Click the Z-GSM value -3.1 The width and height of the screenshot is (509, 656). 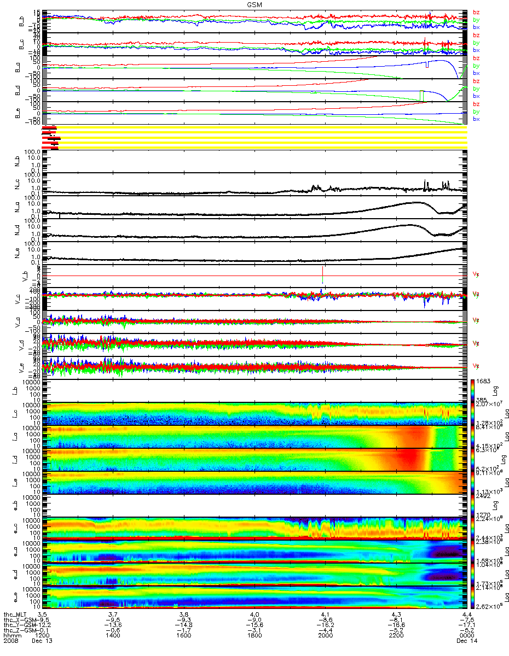pyautogui.click(x=255, y=631)
